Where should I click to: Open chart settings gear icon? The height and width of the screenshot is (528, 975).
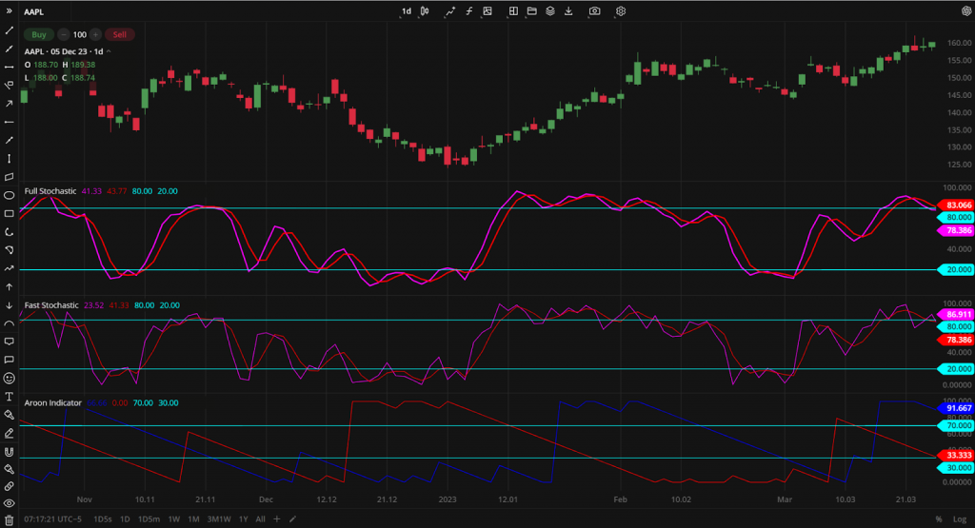point(621,11)
